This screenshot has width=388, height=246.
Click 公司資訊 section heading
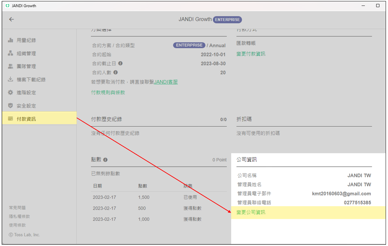point(246,160)
